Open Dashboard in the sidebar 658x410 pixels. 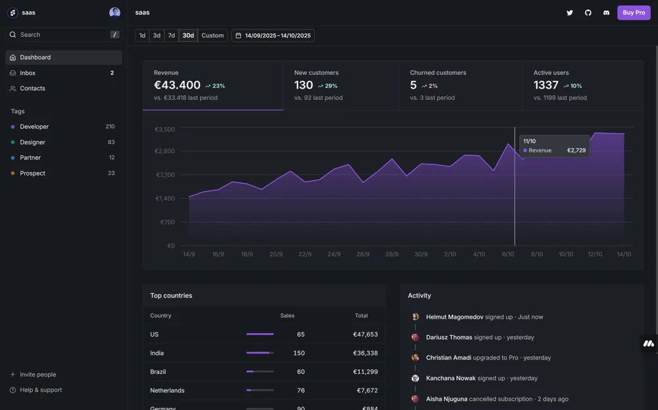(x=64, y=57)
